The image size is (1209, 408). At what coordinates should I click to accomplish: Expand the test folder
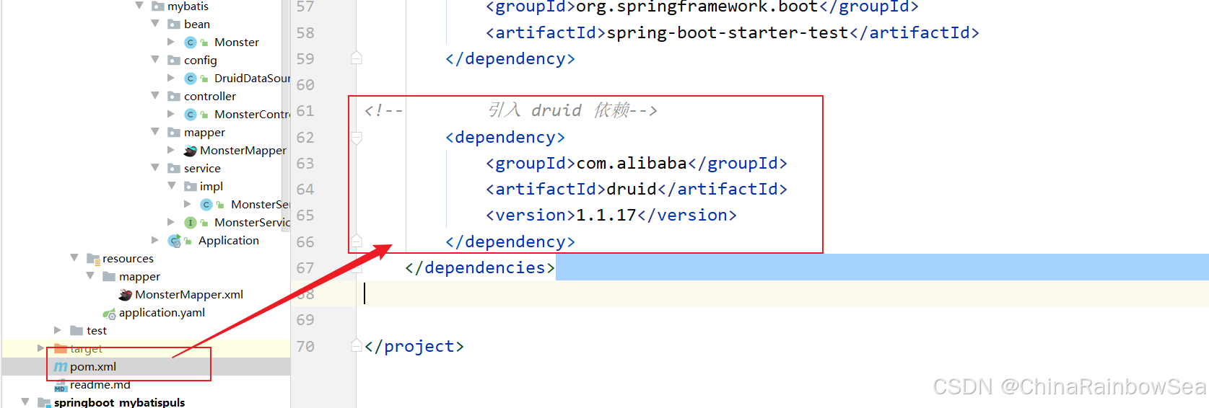[x=58, y=330]
